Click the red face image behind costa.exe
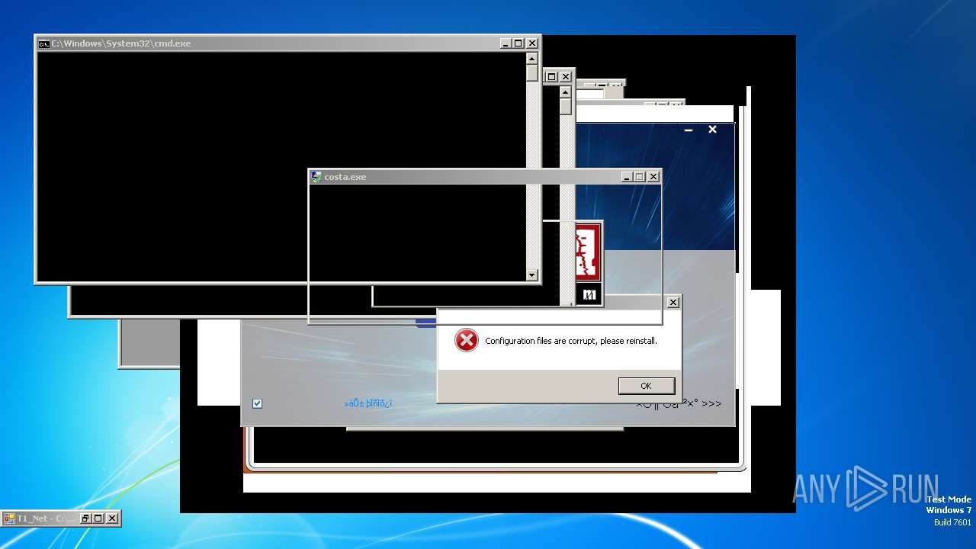Screen dimensions: 976x549 588,252
